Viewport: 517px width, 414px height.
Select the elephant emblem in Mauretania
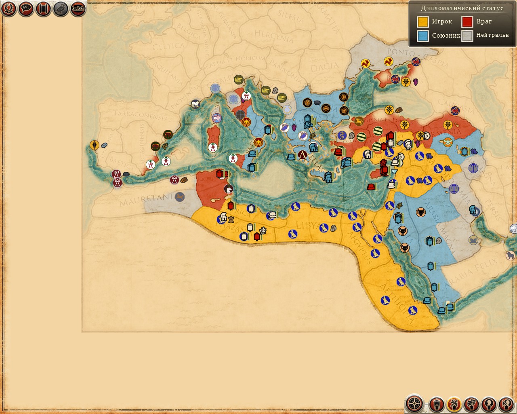179,197
